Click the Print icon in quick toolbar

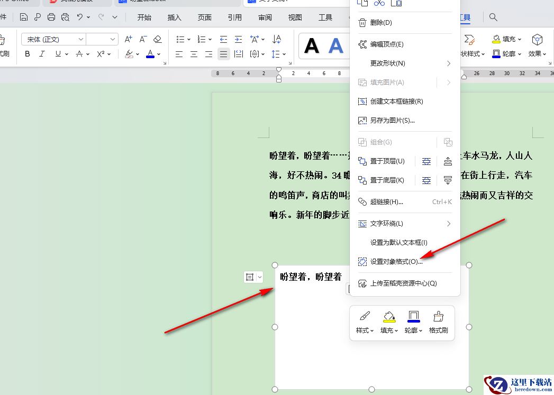51,17
